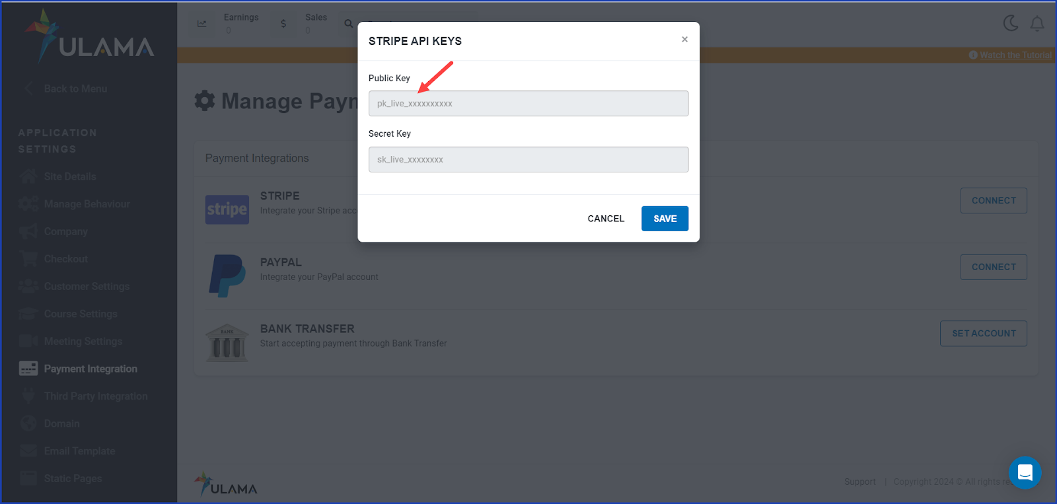Screen dimensions: 1057x504
Task: Click the Stripe logo
Action: point(227,209)
